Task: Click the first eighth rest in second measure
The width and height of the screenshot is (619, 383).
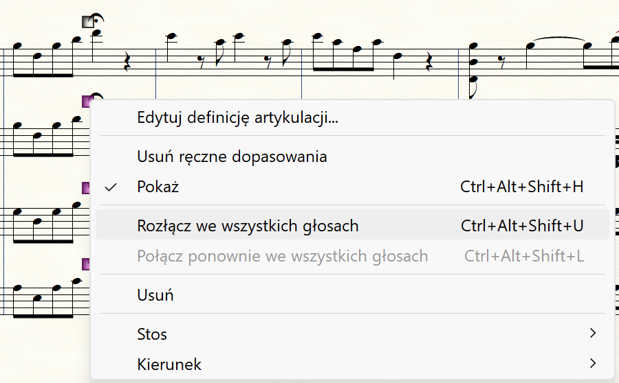Action: (202, 62)
